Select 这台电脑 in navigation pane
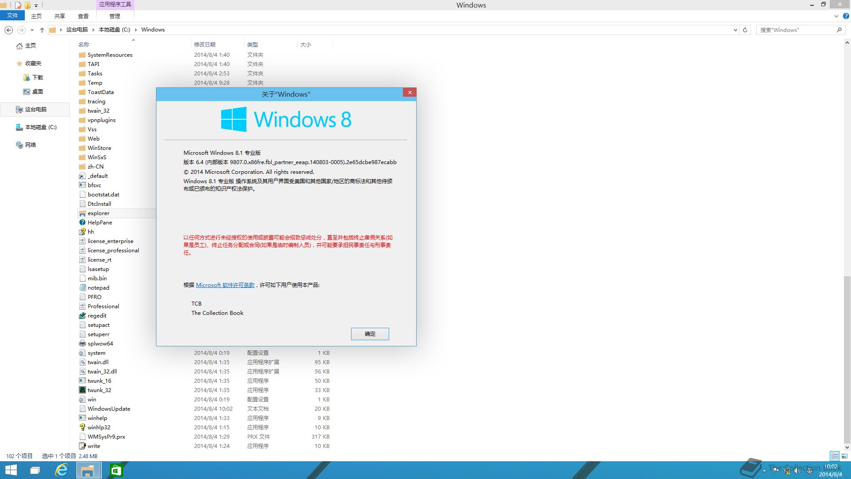 click(36, 110)
